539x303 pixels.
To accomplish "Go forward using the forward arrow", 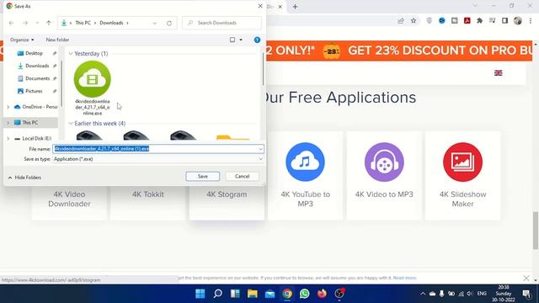I will 25,23.
